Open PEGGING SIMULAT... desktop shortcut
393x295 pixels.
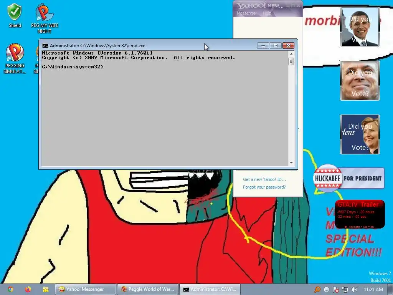pos(15,59)
